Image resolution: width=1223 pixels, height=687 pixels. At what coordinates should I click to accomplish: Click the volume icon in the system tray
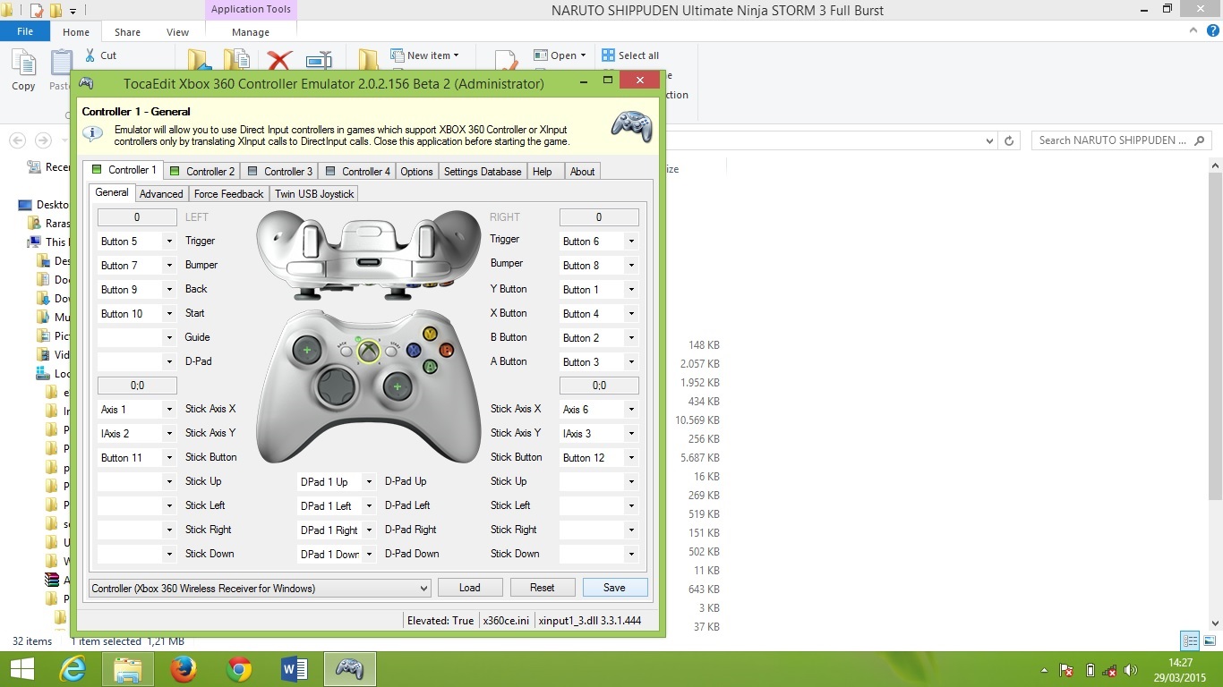pyautogui.click(x=1131, y=670)
